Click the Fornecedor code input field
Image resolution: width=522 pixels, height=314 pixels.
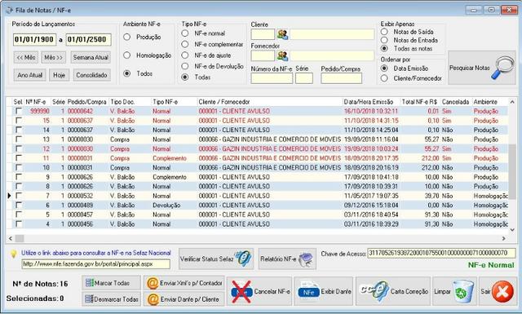(x=263, y=55)
